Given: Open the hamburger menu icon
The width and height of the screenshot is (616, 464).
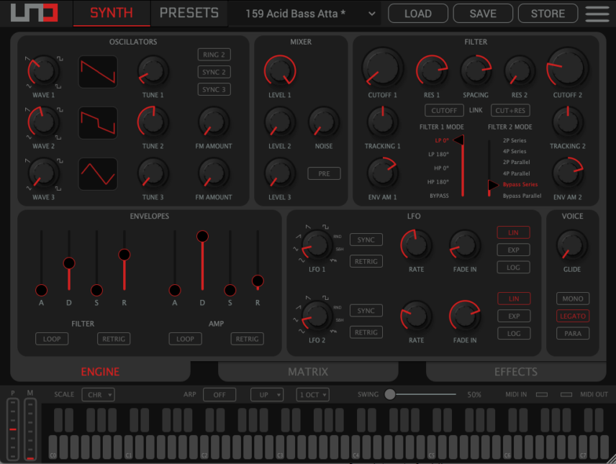Looking at the screenshot, I should [597, 13].
